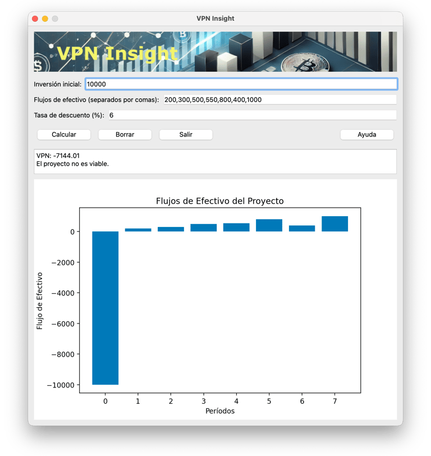Click the −10000 y-axis tick label
This screenshot has width=431, height=456.
(61, 385)
